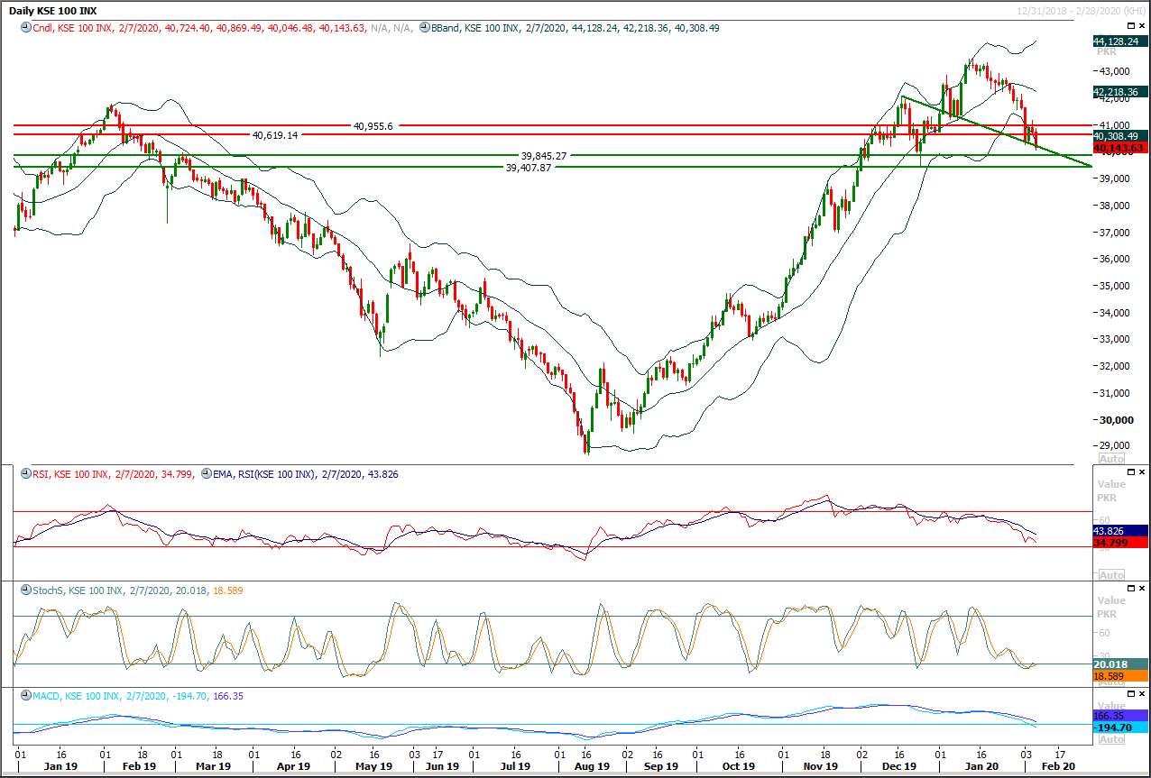Expand the MACD panel with its square icon
Screen dimensions: 1151x778
pos(1131,694)
